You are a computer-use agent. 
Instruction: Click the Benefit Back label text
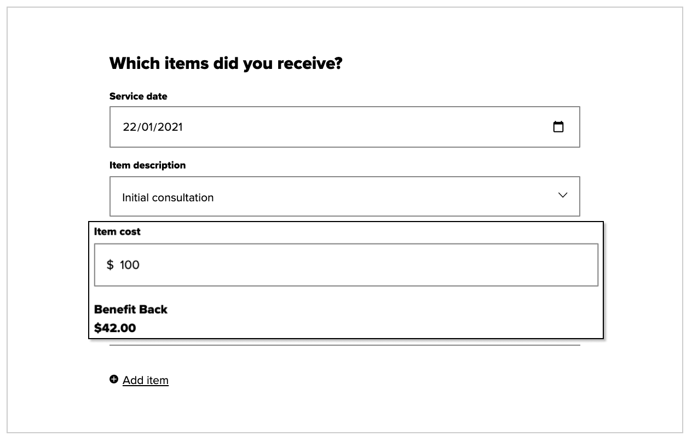(x=131, y=310)
